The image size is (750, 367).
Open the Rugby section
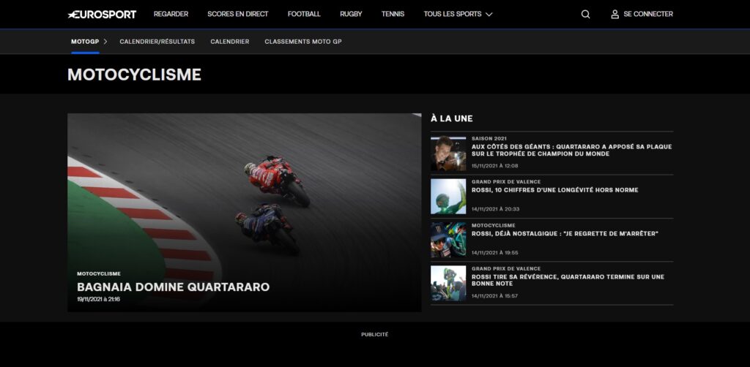pos(351,15)
